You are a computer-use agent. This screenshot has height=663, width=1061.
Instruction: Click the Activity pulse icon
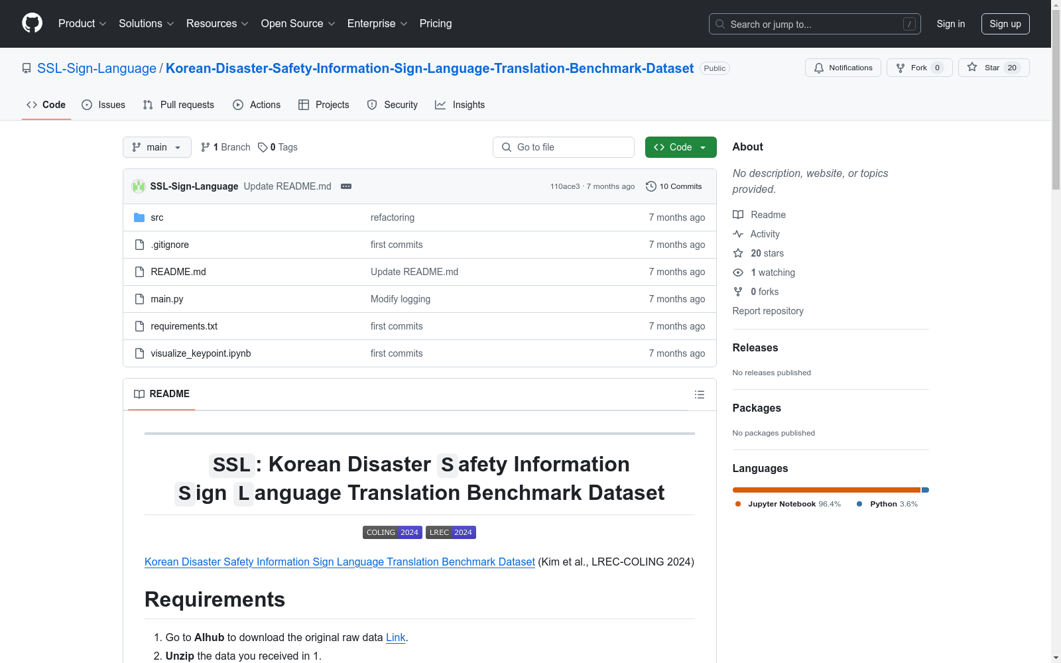click(738, 234)
